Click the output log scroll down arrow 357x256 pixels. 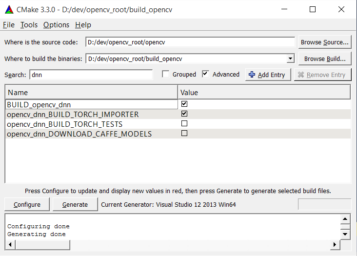click(x=345, y=234)
